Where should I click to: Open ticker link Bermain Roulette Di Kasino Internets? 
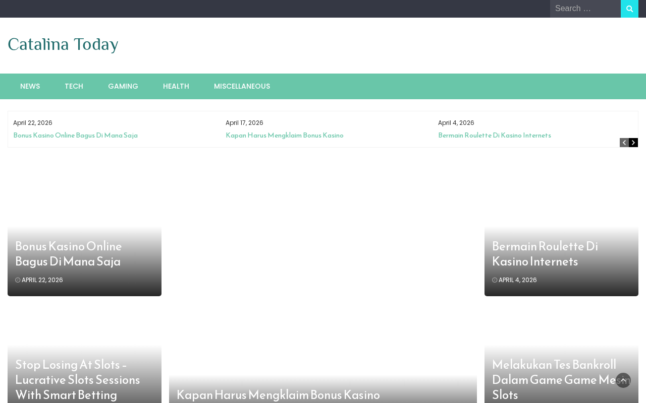[495, 136]
